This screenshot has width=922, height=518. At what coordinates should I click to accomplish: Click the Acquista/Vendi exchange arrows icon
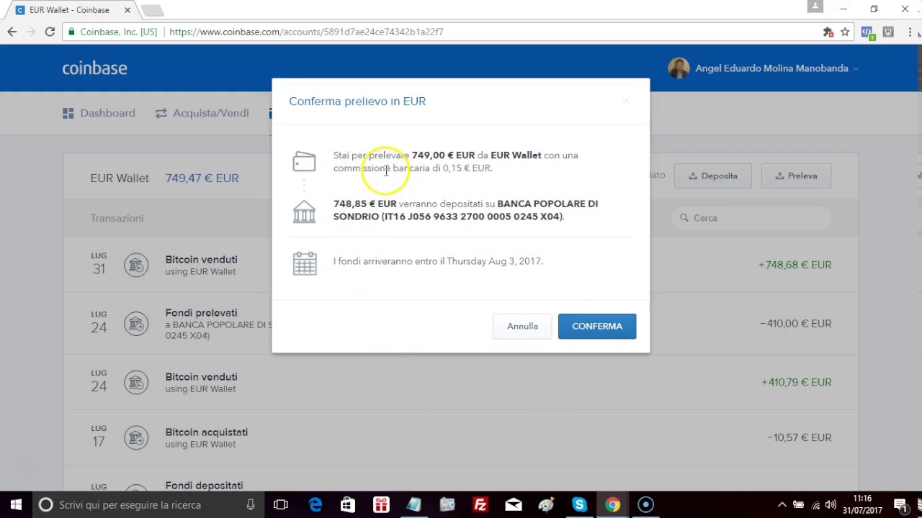161,113
